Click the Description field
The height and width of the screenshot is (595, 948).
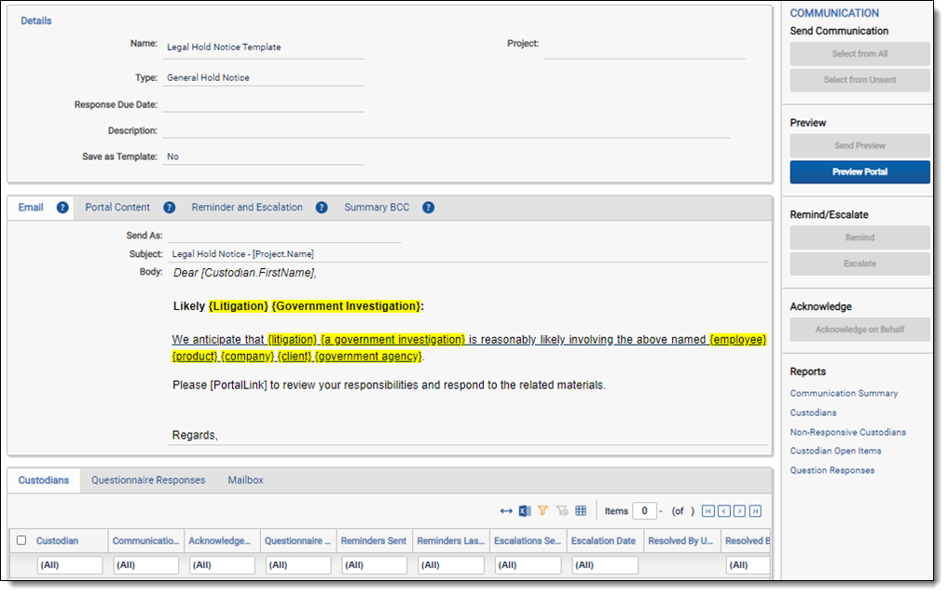point(447,129)
